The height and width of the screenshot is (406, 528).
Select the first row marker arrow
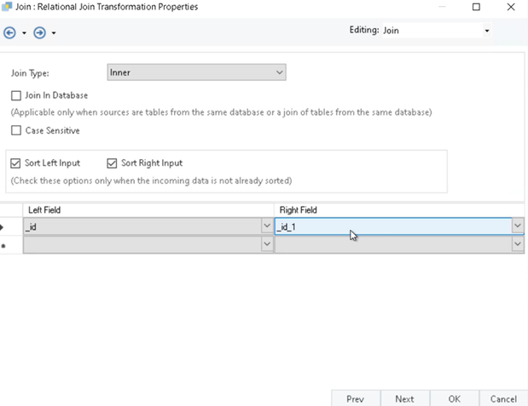3,226
